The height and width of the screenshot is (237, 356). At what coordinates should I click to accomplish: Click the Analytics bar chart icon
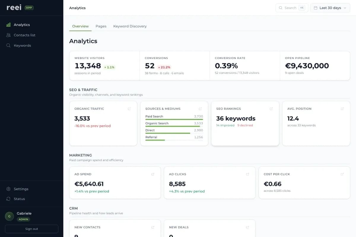[x=8, y=25]
